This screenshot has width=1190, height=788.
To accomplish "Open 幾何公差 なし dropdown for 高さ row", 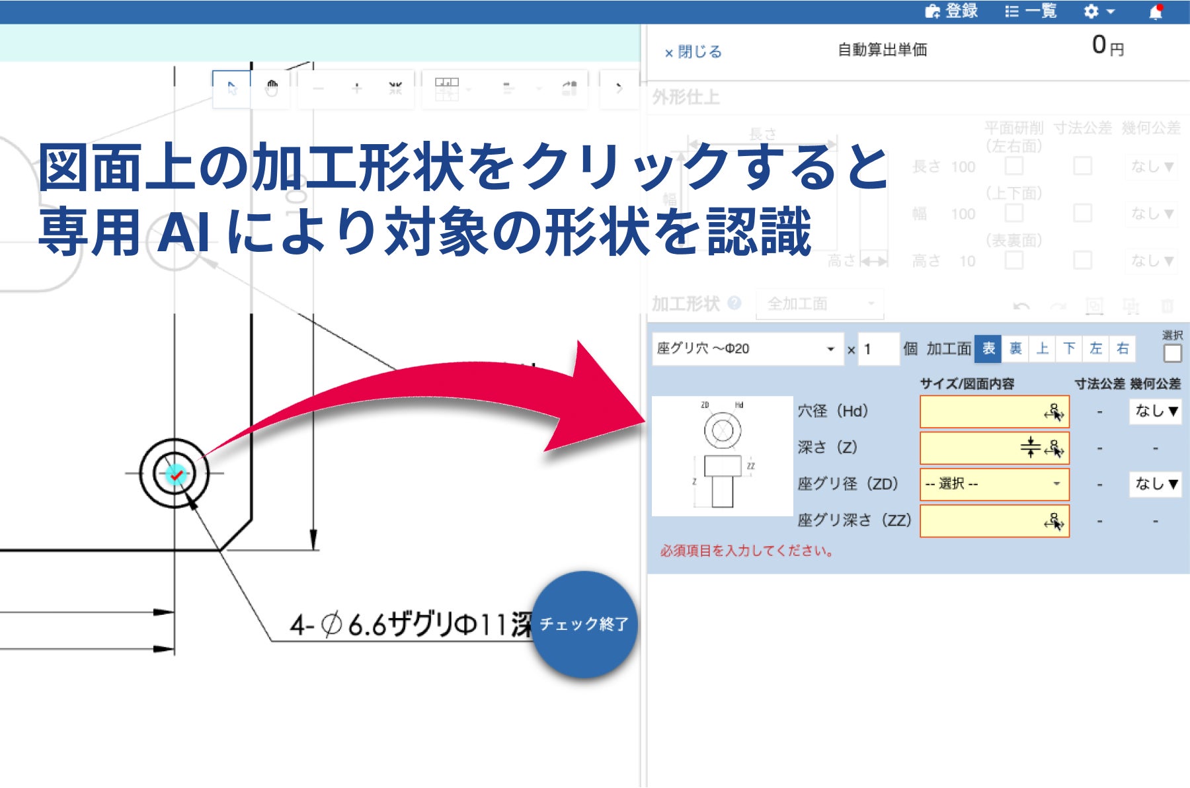I will pos(1152,260).
